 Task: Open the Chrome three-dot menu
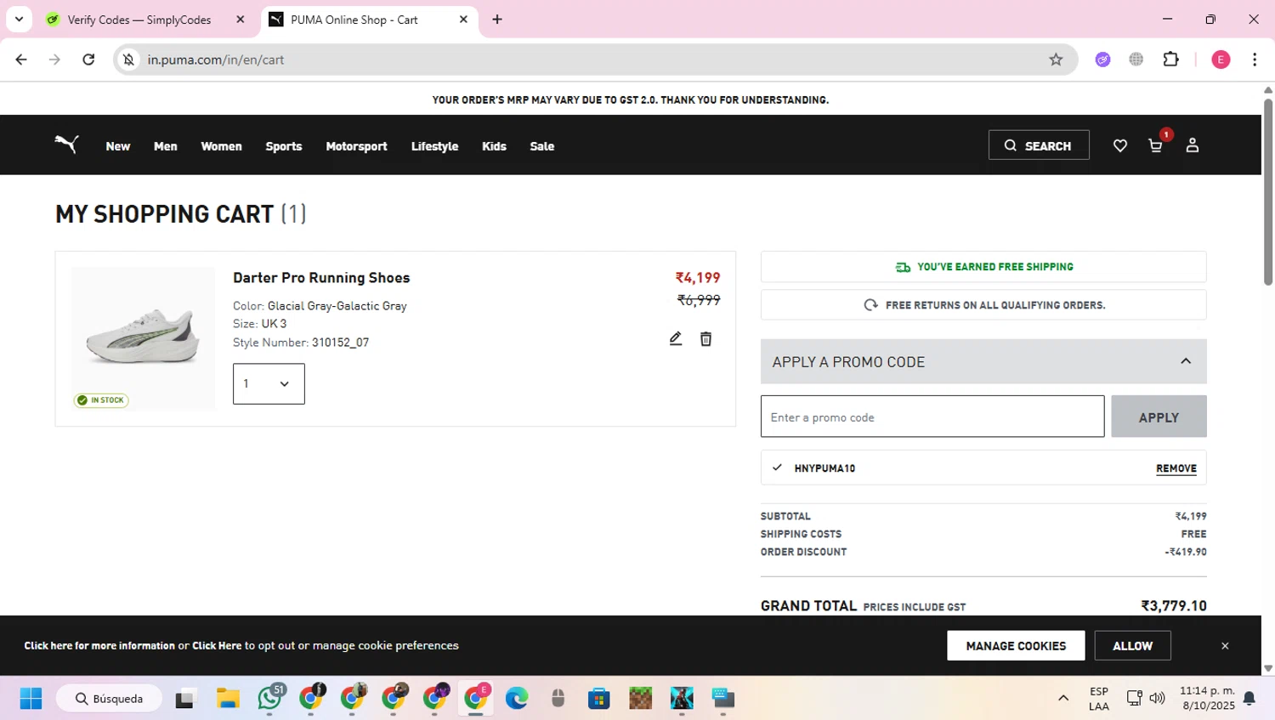click(x=1255, y=60)
